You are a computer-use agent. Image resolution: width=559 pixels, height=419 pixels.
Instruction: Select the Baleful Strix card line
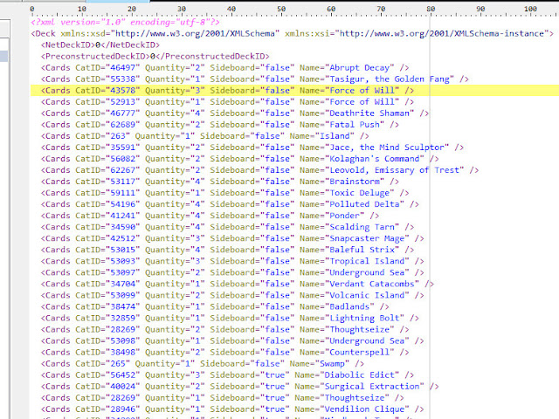pyautogui.click(x=227, y=251)
